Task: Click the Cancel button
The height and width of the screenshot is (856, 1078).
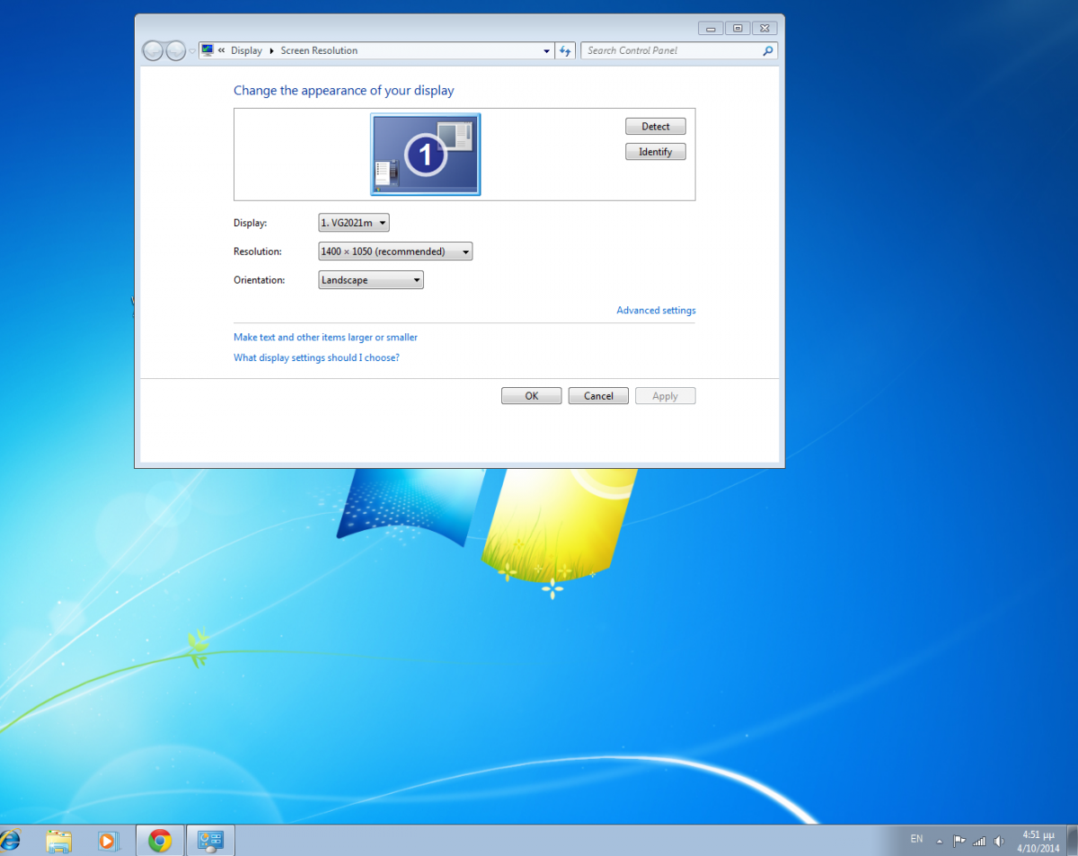Action: pos(598,396)
